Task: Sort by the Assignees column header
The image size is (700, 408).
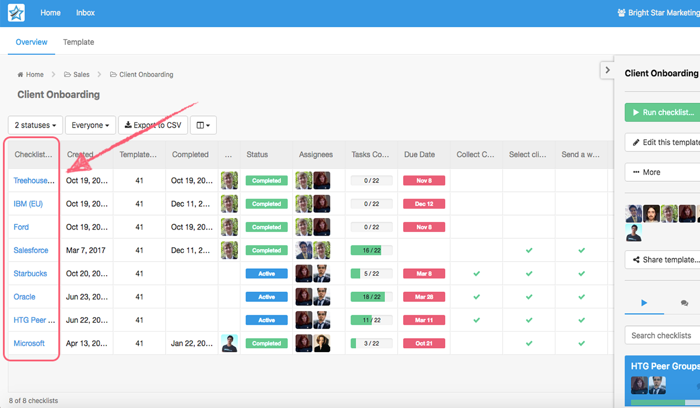Action: pyautogui.click(x=318, y=154)
